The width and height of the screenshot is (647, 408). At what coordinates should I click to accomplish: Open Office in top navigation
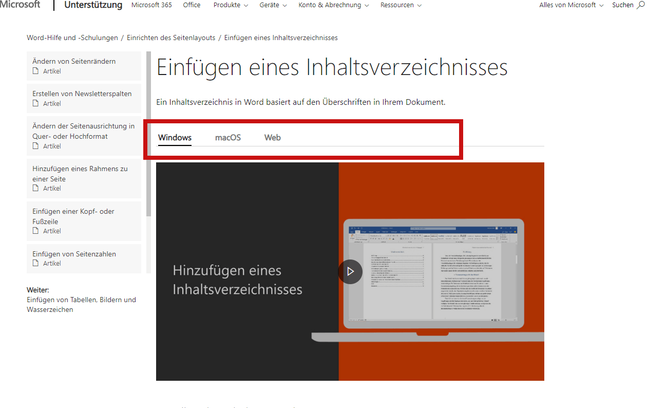192,5
